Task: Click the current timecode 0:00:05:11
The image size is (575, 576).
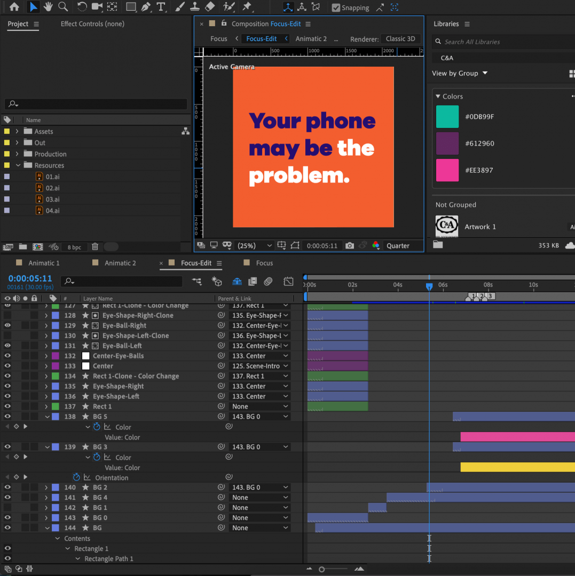Action: 30,278
